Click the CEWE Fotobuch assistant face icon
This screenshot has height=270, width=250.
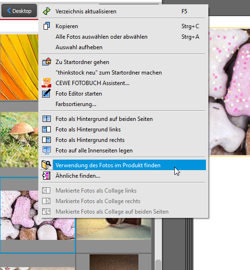pyautogui.click(x=46, y=83)
